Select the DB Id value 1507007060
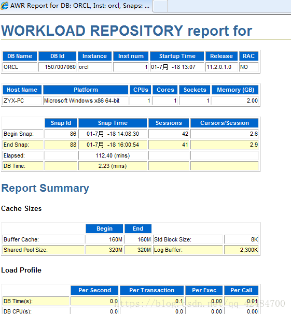Image resolution: width=291 pixels, height=314 pixels. pyautogui.click(x=57, y=67)
